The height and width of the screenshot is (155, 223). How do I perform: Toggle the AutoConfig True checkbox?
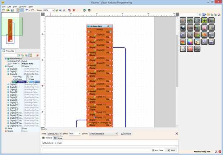(28, 77)
